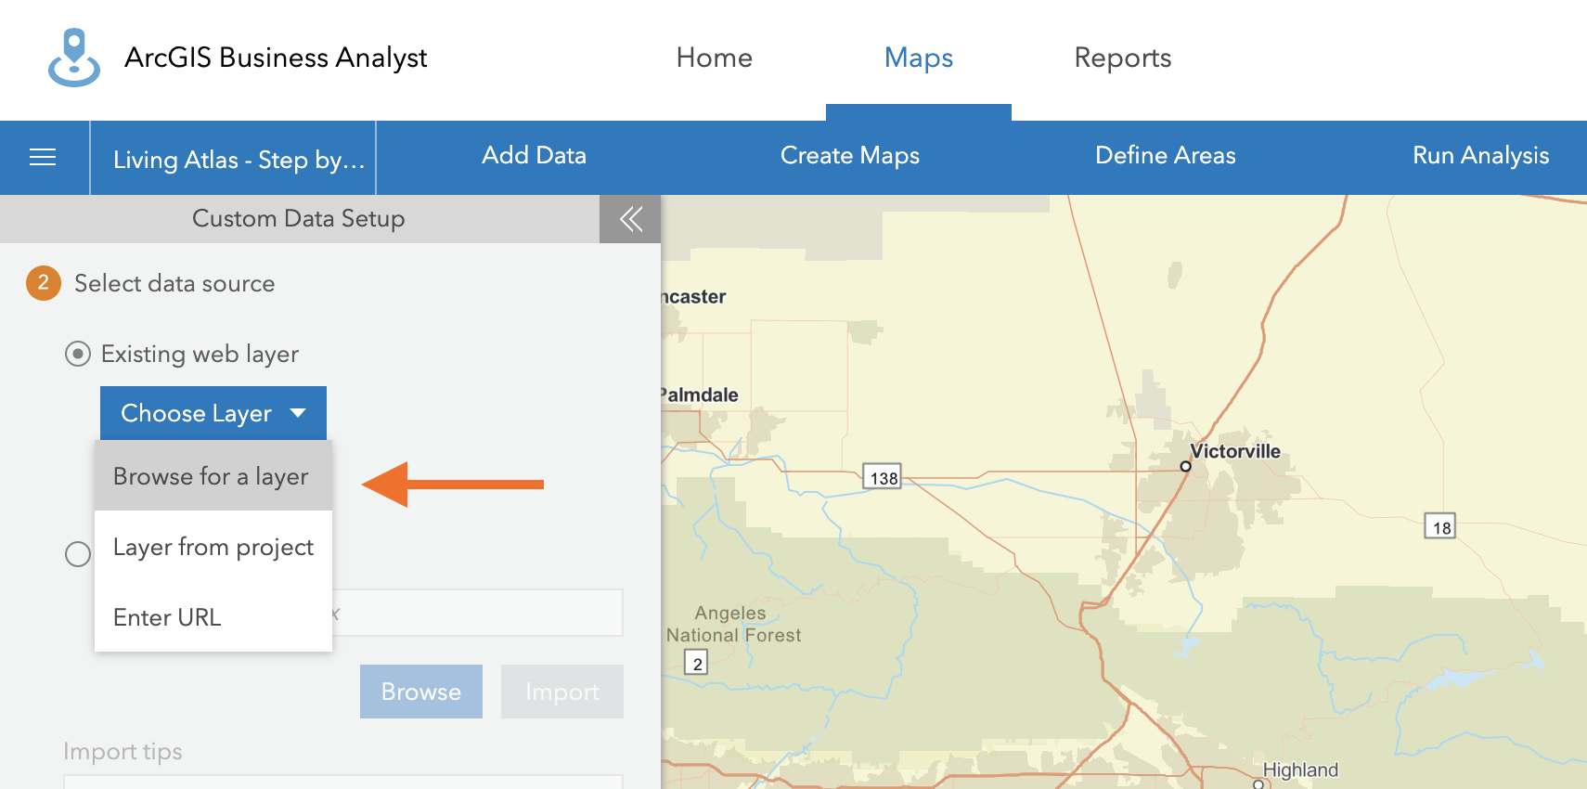
Task: Click the Select data source step label
Action: point(174,283)
